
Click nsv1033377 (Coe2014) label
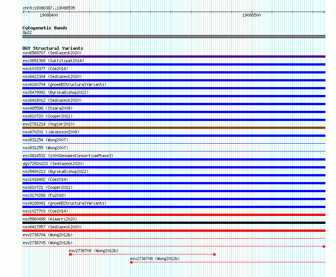45,69
